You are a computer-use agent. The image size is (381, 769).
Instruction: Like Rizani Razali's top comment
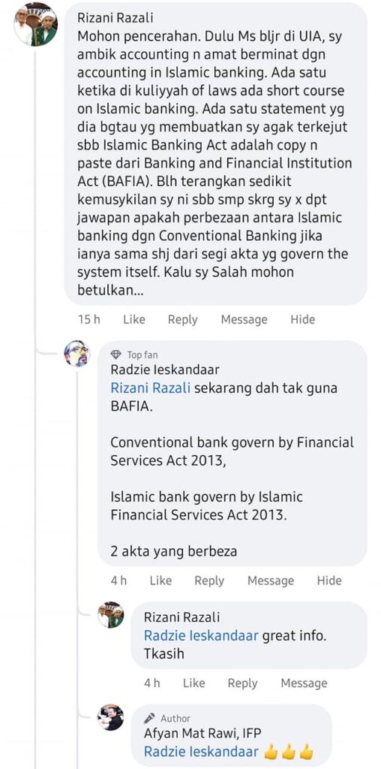pos(134,319)
